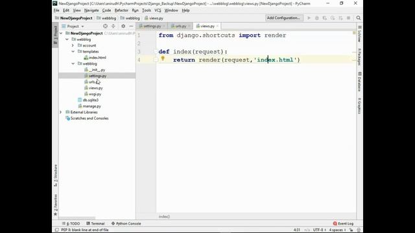The width and height of the screenshot is (415, 233).
Task: Click the NewDjangoProject breadcrumb
Action: [73, 18]
